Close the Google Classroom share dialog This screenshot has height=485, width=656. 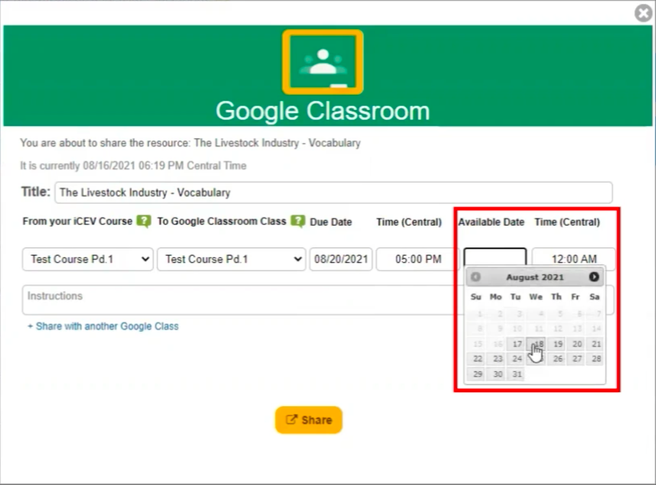(643, 13)
